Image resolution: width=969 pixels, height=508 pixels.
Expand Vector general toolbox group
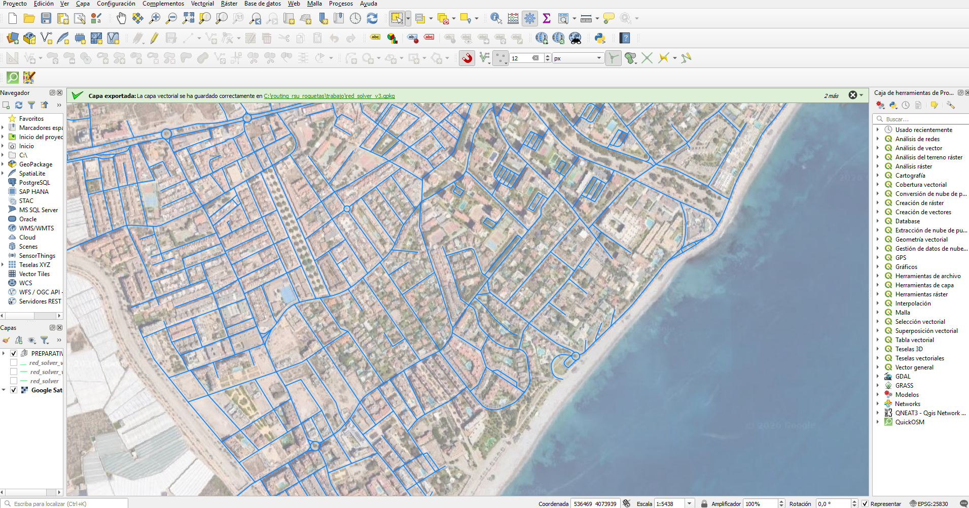coord(878,367)
